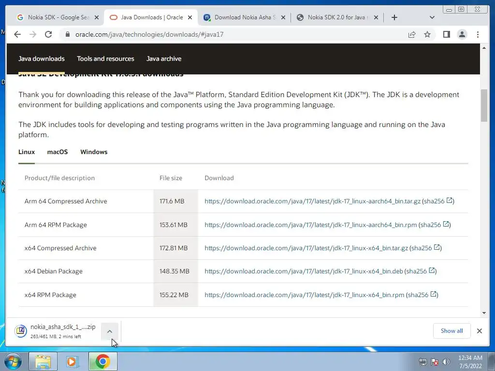This screenshot has height=371, width=495.
Task: Open the Java downloads nav item
Action: click(42, 58)
